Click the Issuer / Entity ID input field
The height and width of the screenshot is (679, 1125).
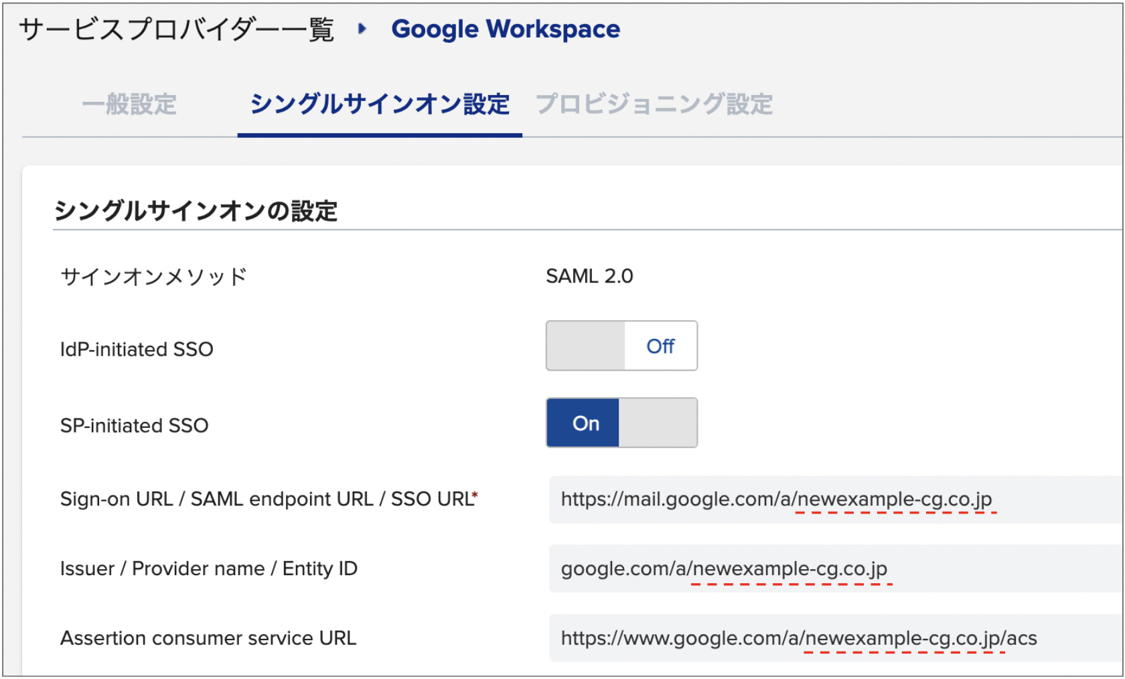click(836, 569)
